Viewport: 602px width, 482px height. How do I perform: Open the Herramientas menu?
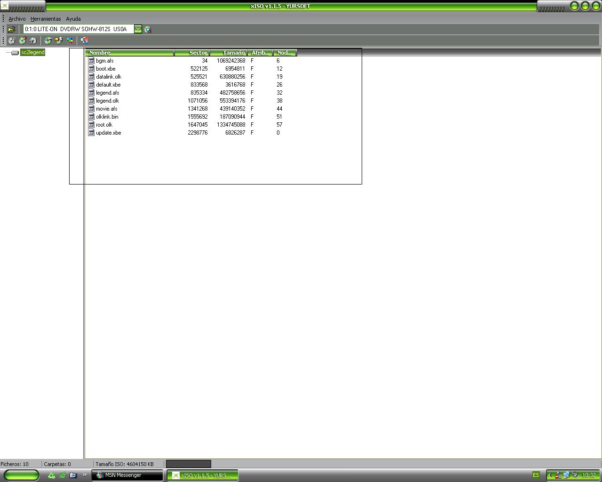(x=46, y=19)
